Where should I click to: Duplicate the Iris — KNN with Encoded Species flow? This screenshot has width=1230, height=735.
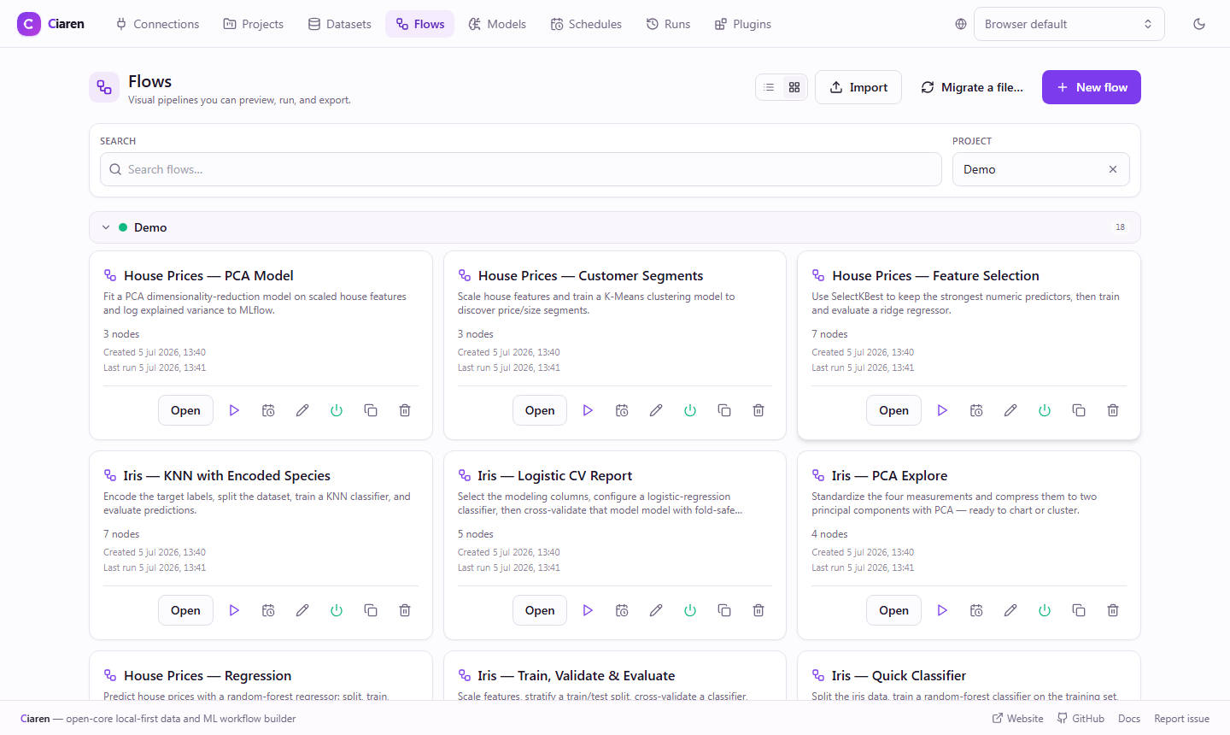pyautogui.click(x=371, y=610)
